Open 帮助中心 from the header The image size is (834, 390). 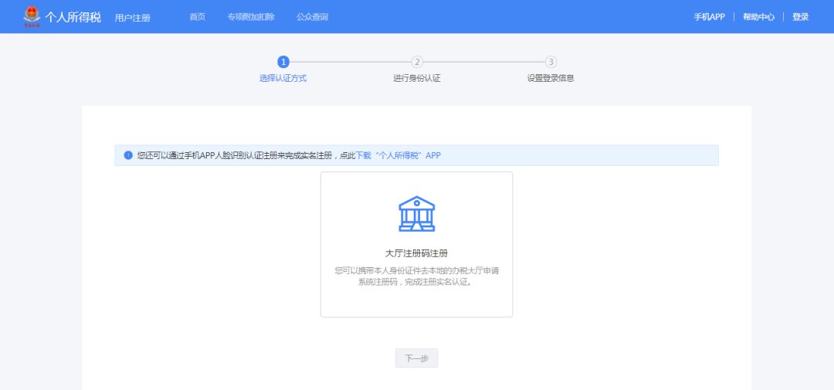758,17
